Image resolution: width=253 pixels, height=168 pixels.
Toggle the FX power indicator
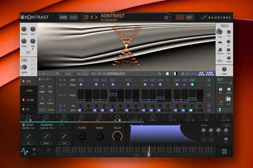point(23,109)
